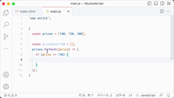The image size is (174, 98).
Task: Open editor More Actions menu
Action: pyautogui.click(x=168, y=11)
